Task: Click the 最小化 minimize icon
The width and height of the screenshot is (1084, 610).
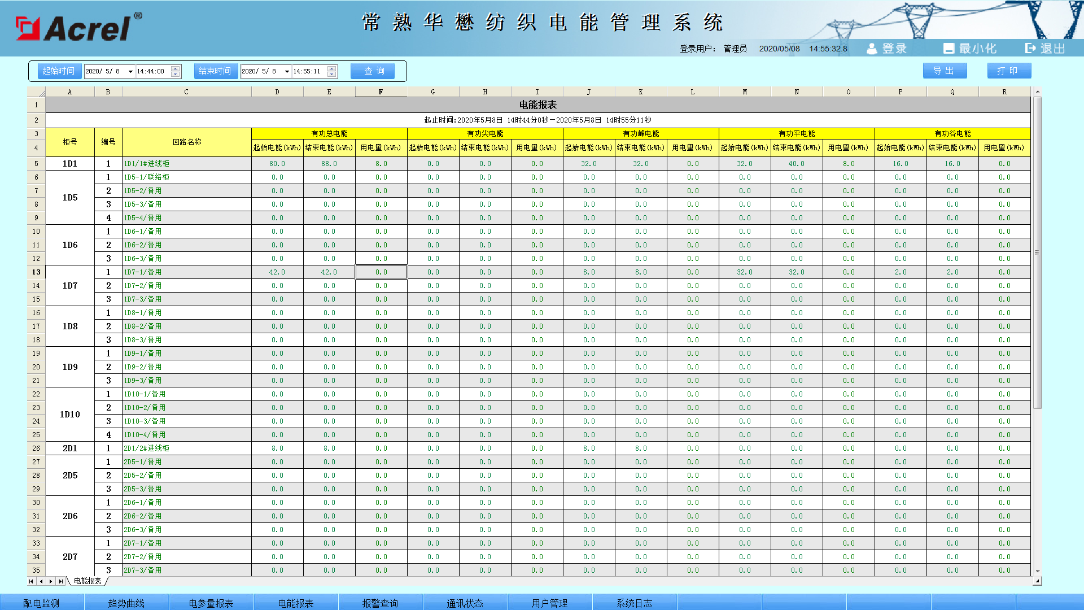Action: click(948, 49)
